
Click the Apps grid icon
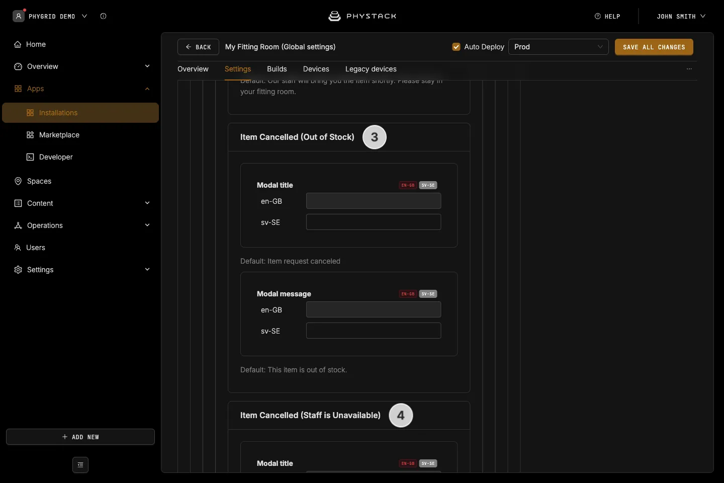[x=18, y=89]
